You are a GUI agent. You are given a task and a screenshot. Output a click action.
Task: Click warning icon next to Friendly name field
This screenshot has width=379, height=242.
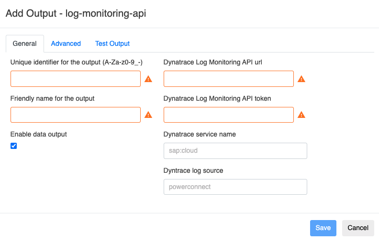[148, 115]
